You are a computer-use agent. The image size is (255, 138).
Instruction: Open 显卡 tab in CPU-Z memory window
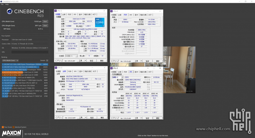136,15
